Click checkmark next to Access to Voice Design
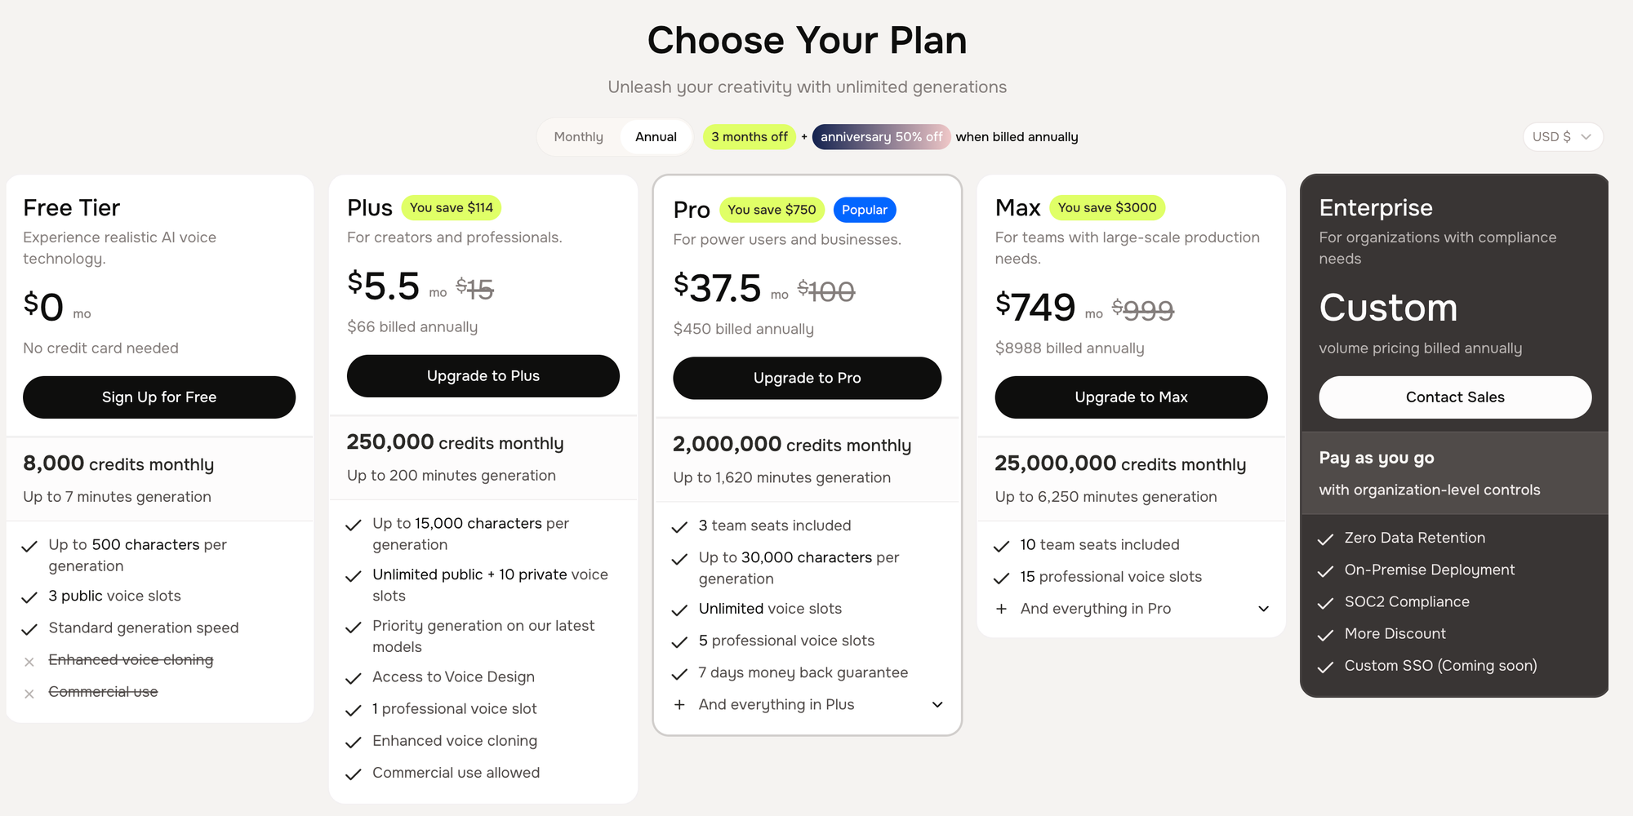This screenshot has height=816, width=1633. (x=354, y=678)
